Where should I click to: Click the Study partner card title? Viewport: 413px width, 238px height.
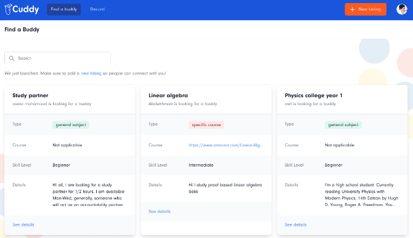[x=30, y=95]
